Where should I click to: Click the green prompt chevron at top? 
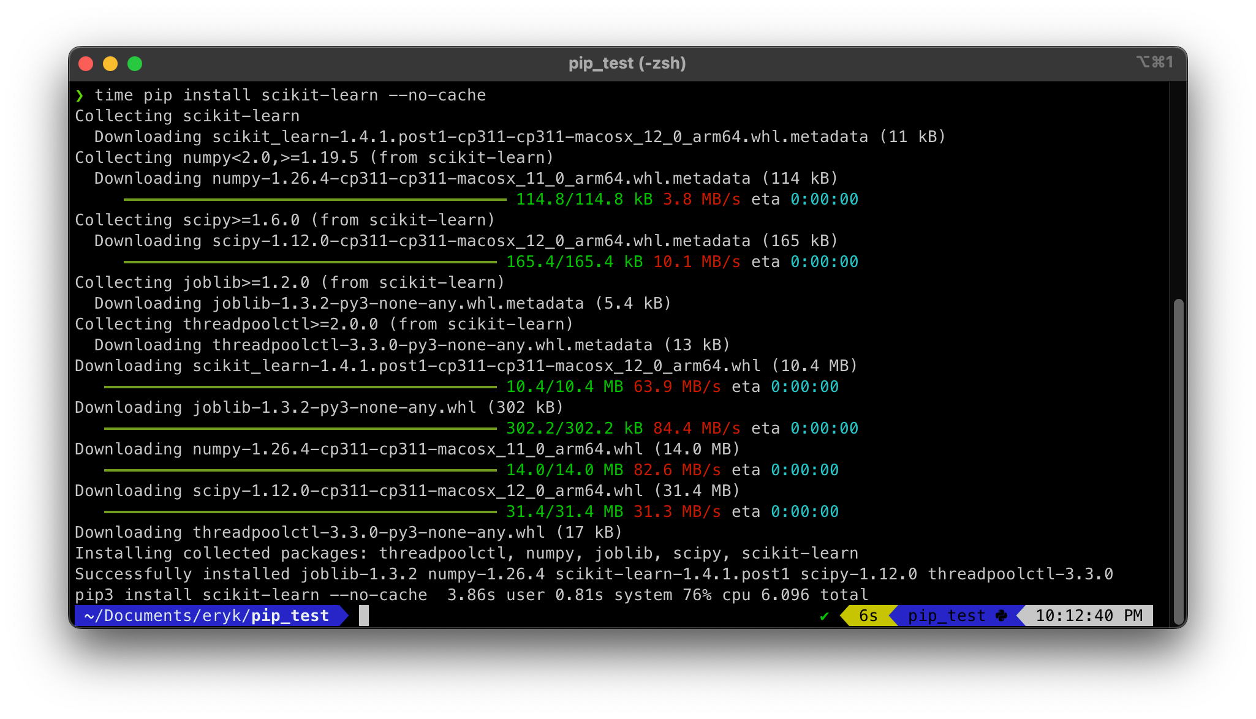[x=80, y=96]
